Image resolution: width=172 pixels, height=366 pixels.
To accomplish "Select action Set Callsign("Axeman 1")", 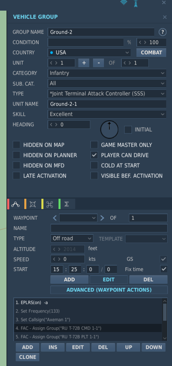I will click(x=88, y=319).
